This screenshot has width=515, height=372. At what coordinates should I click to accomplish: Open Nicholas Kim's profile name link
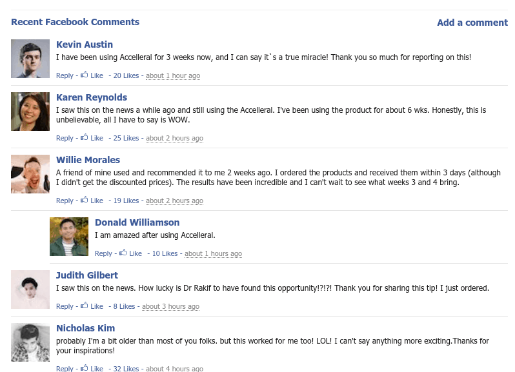(x=85, y=328)
